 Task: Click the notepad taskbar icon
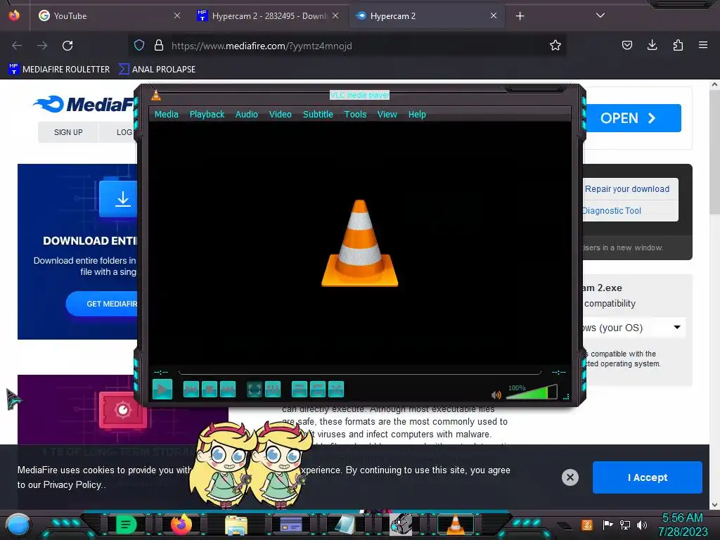(x=345, y=525)
